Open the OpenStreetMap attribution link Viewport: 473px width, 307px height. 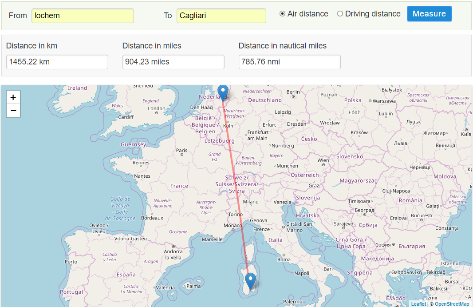coord(452,304)
